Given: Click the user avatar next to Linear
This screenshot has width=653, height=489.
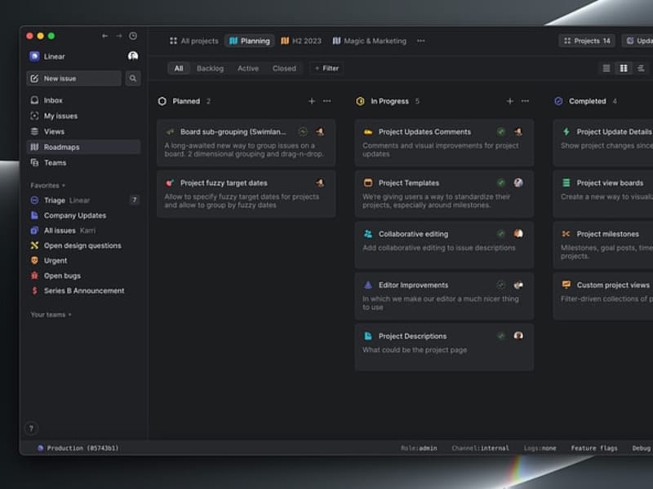Looking at the screenshot, I should pos(133,56).
